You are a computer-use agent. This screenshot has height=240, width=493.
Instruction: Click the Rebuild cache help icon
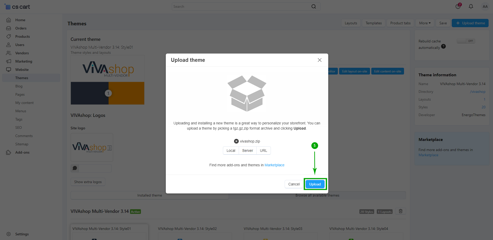coord(443,46)
